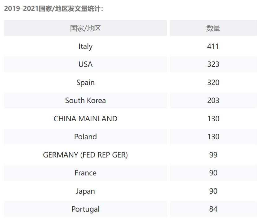Select the Portugal country cell

pos(85,209)
